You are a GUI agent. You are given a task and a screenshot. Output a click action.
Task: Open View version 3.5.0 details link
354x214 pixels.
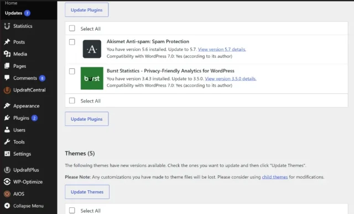point(231,78)
